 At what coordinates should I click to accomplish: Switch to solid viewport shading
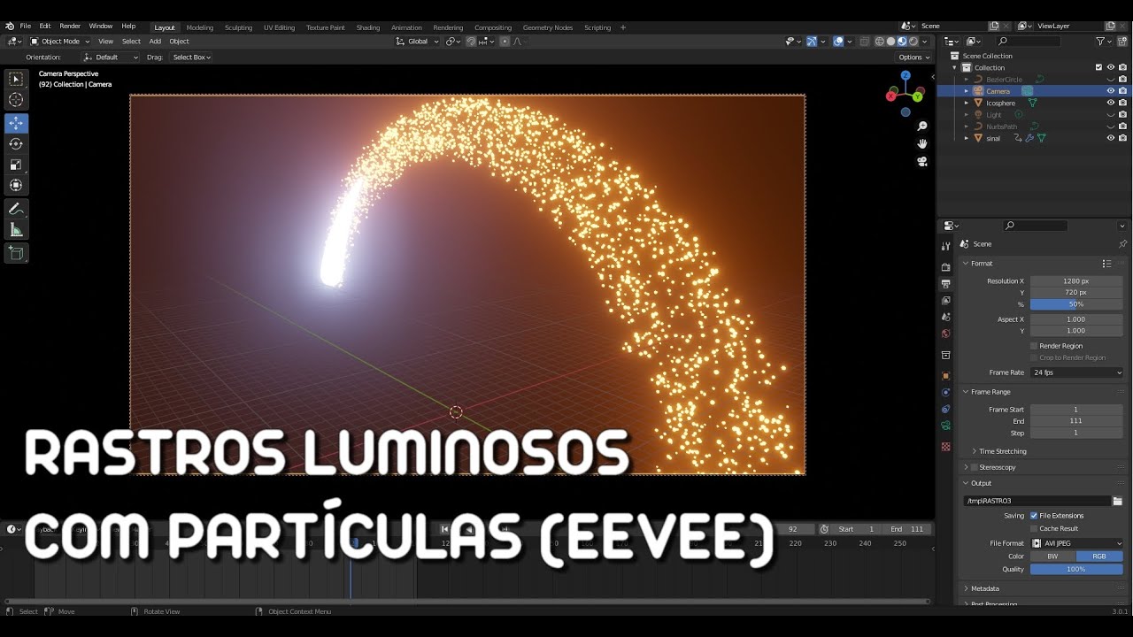(x=890, y=42)
